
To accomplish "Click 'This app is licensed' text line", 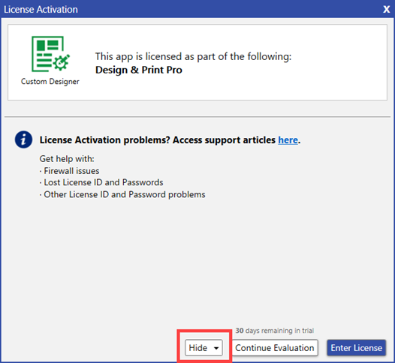I will pyautogui.click(x=193, y=56).
